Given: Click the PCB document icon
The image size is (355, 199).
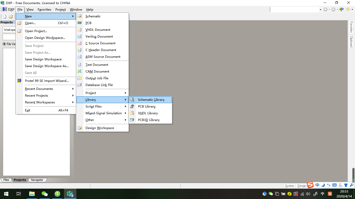Looking at the screenshot, I should [x=80, y=23].
